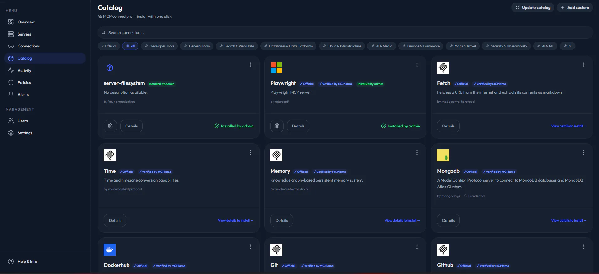The height and width of the screenshot is (274, 599).
Task: Click the Help & Info question icon
Action: point(11,262)
